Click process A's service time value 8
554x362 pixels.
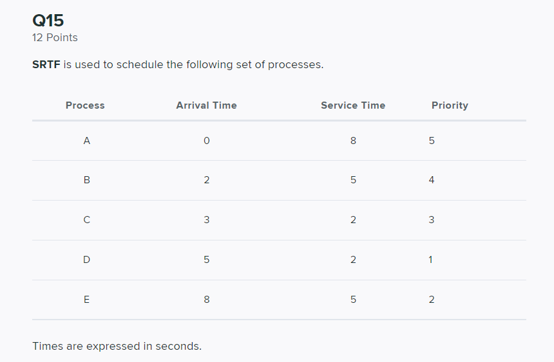pyautogui.click(x=353, y=140)
